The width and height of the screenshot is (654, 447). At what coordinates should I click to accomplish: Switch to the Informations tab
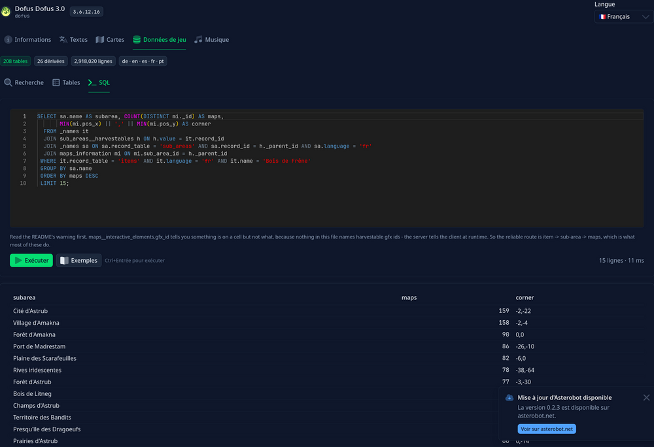pos(27,40)
